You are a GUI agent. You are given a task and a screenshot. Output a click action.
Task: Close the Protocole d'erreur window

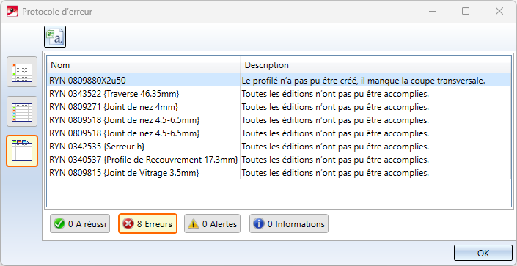pos(499,11)
